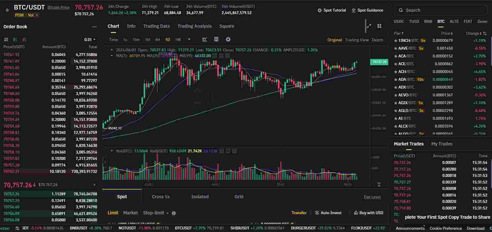Expand more time intervals dropdown

189,40
